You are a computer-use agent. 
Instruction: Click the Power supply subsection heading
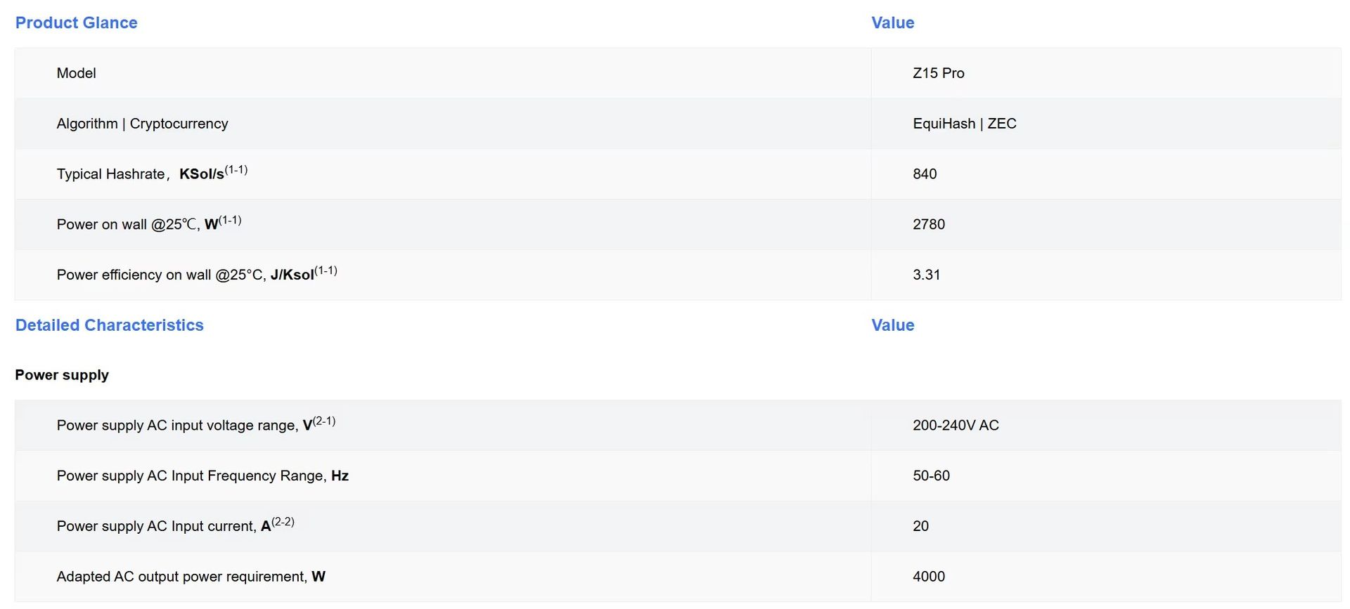tap(62, 375)
